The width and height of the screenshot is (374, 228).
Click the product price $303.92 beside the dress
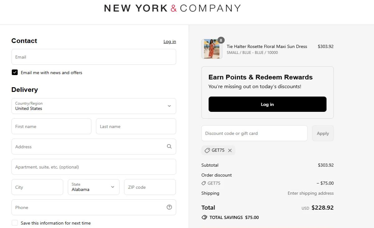[x=326, y=46]
